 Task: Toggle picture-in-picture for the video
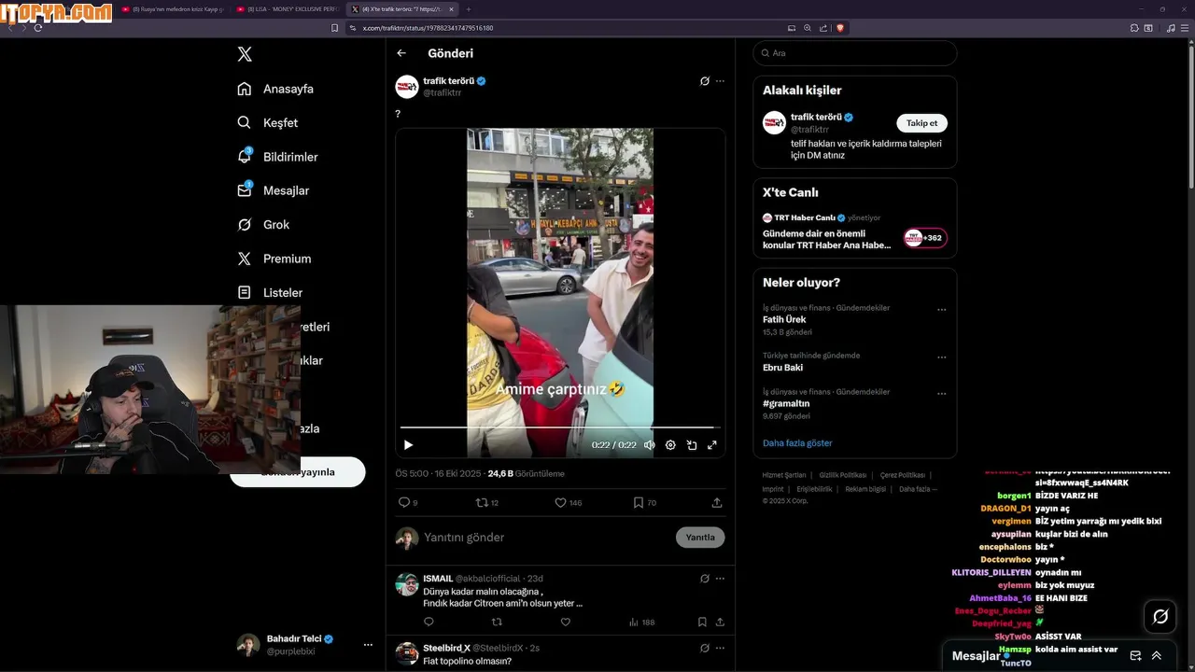click(692, 445)
